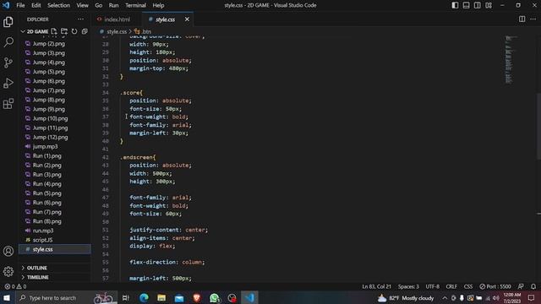Screen dimensions: 541x304
Task: Open the Search view in activity bar
Action: click(x=8, y=42)
